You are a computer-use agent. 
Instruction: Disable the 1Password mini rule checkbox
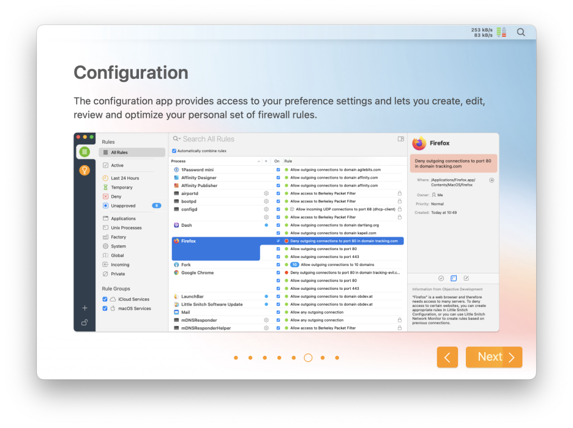click(x=278, y=169)
